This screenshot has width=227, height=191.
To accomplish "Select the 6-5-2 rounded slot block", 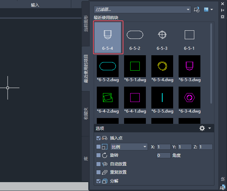I will [x=135, y=38].
